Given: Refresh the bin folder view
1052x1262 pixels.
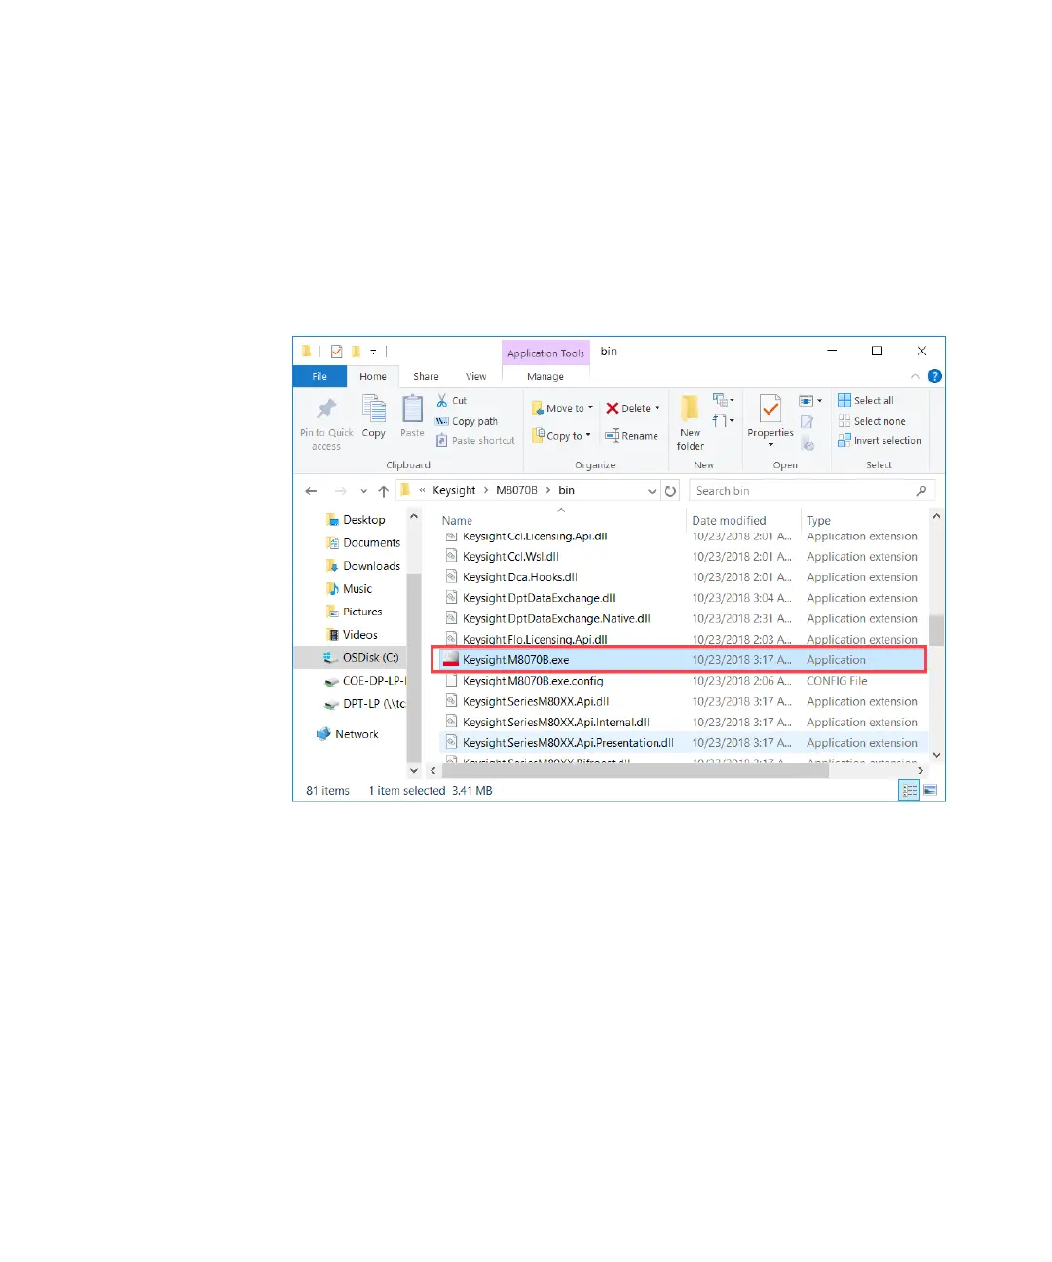Looking at the screenshot, I should coord(670,491).
